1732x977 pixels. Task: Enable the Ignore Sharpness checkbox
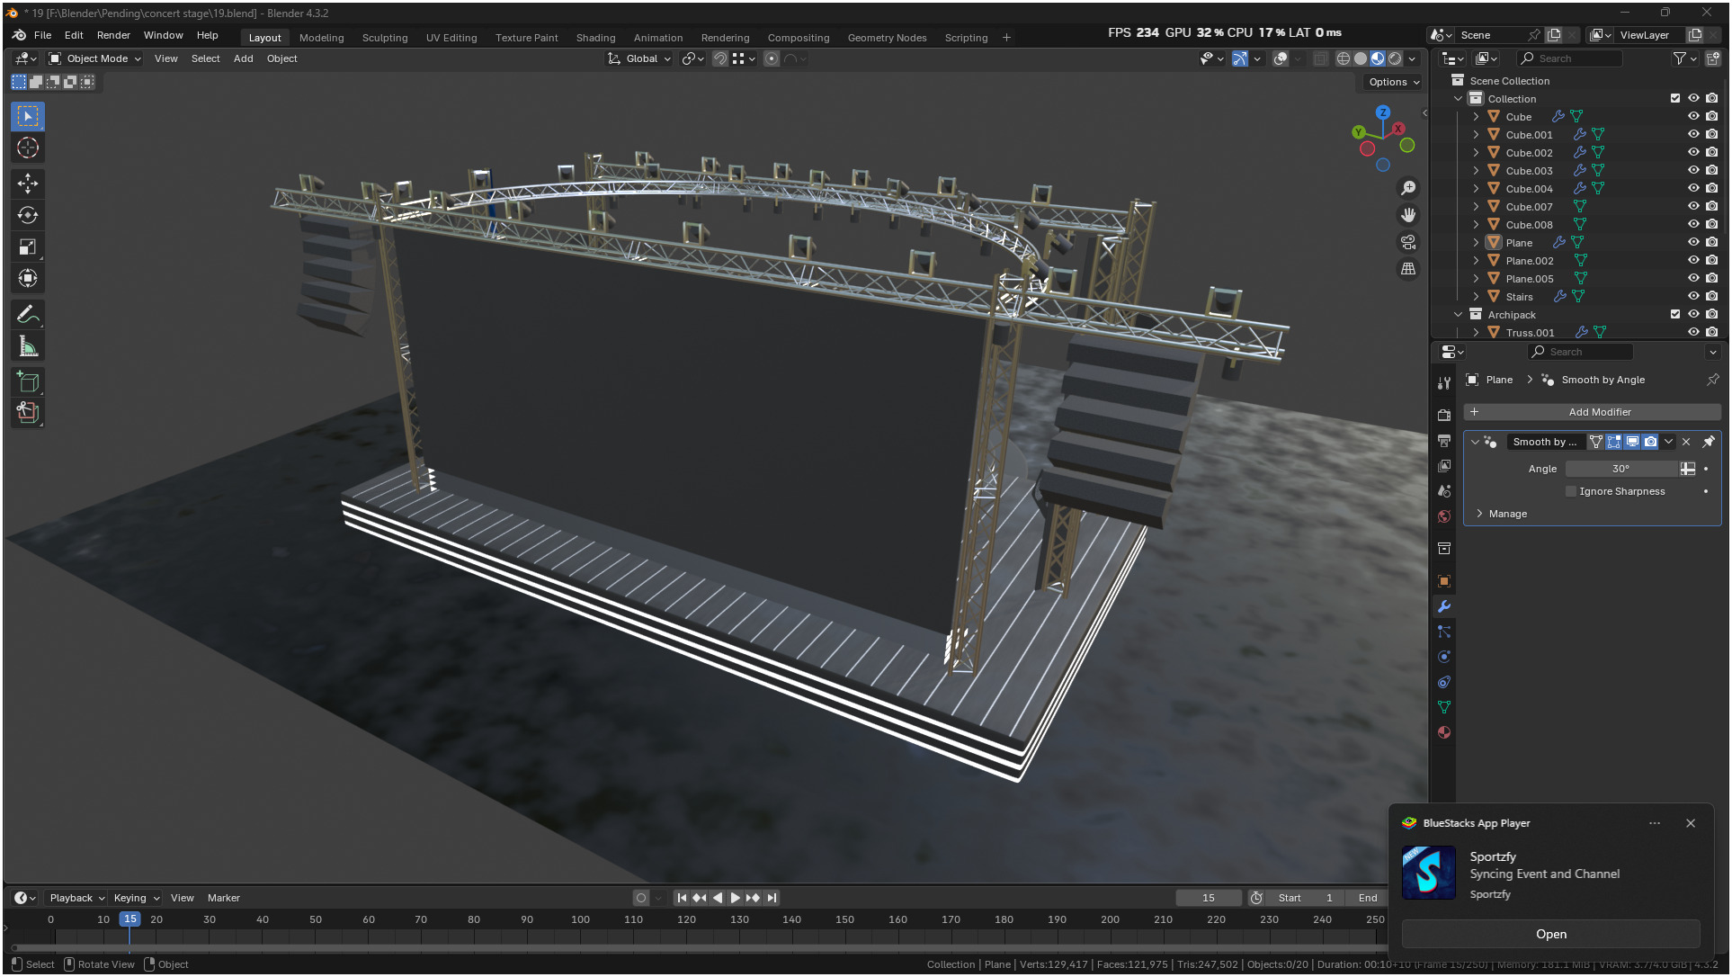1571,491
